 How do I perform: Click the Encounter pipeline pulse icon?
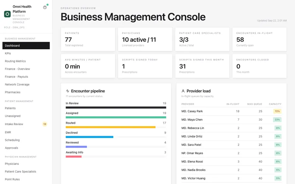(67, 91)
